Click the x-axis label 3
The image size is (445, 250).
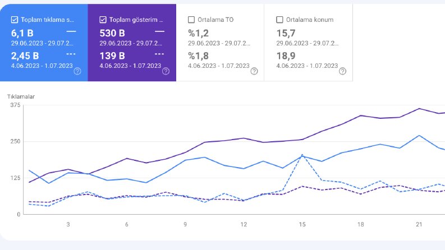(68, 224)
